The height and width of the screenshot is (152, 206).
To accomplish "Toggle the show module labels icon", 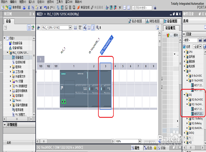I will click(x=85, y=28).
